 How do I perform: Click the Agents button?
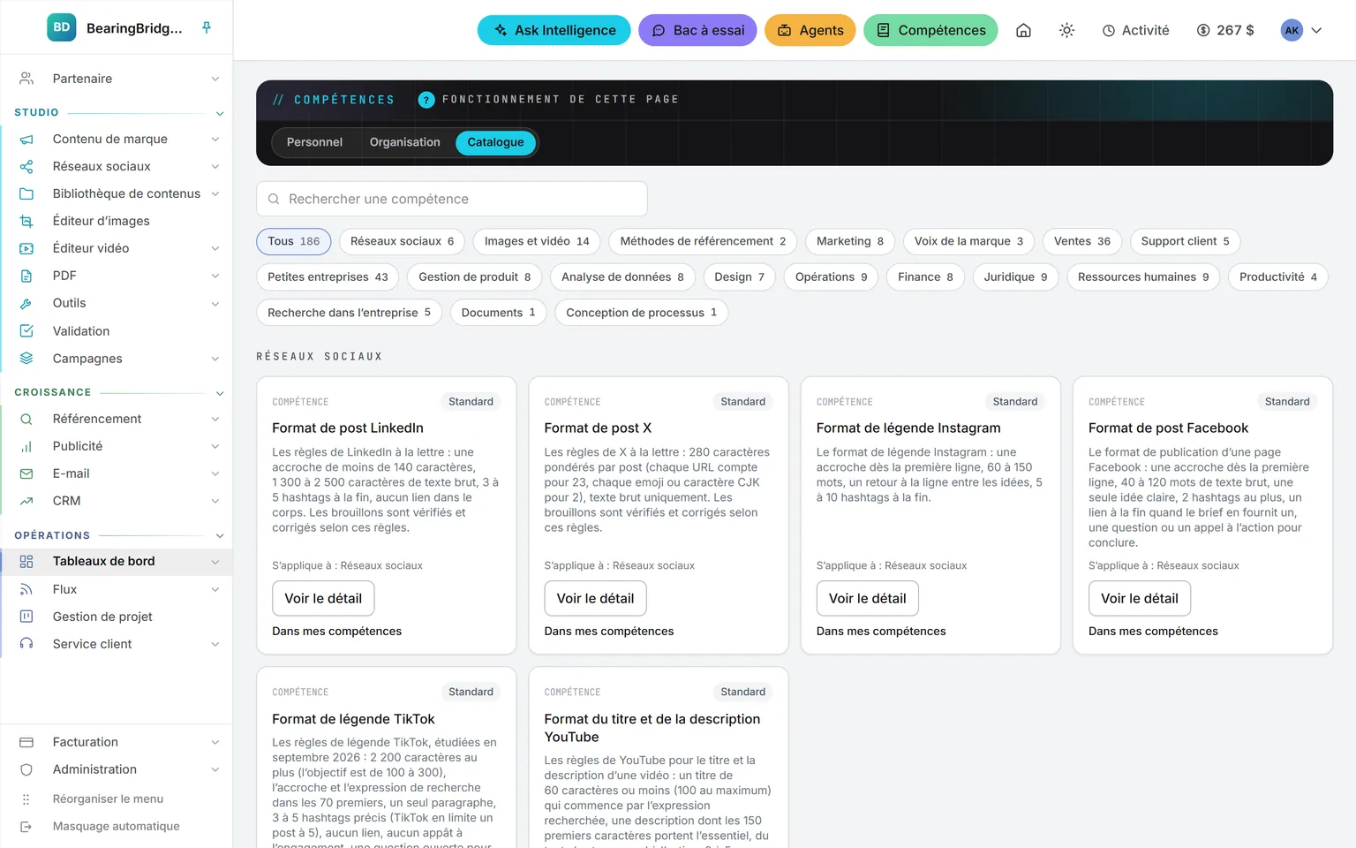[x=810, y=30]
